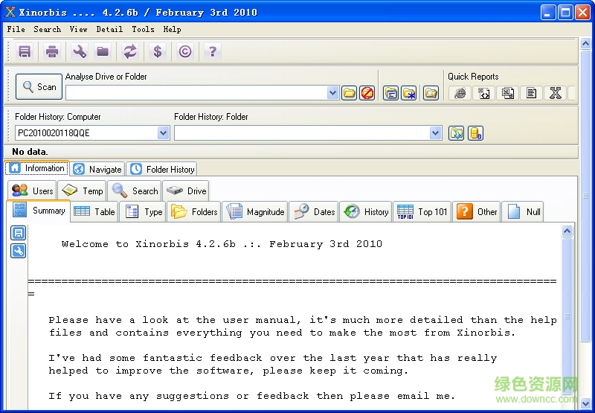This screenshot has width=595, height=413.
Task: Click the open folder icon left of Quick Reports
Action: pos(431,93)
